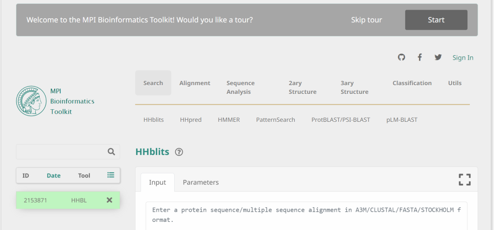Open the Alignment section

pos(195,83)
